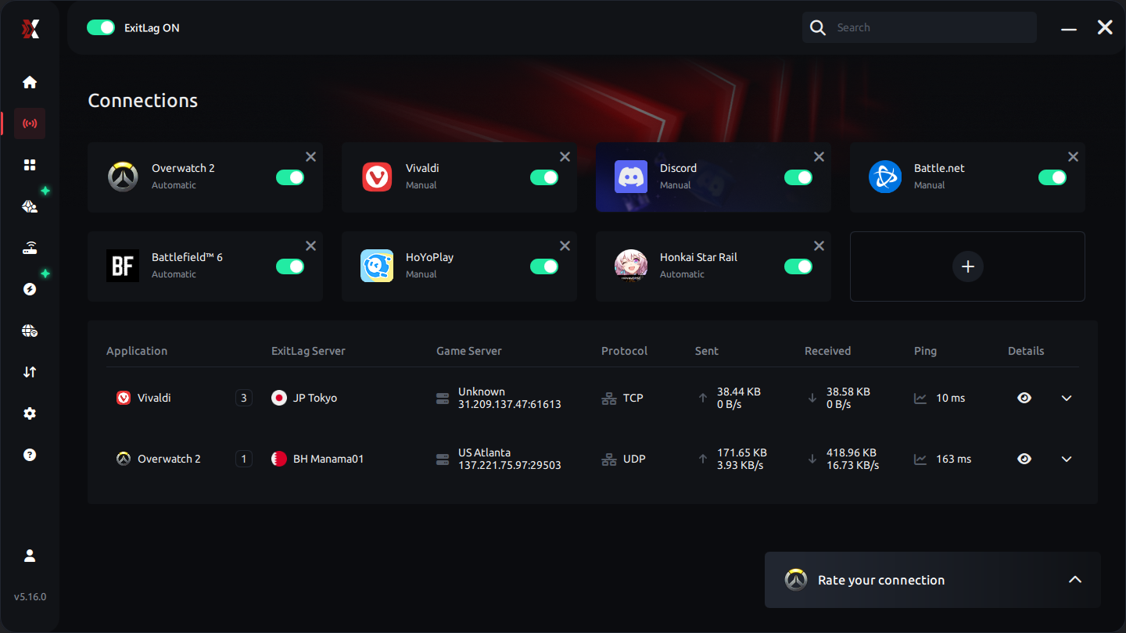Click BH Manama01 server text
This screenshot has width=1126, height=633.
(x=328, y=459)
